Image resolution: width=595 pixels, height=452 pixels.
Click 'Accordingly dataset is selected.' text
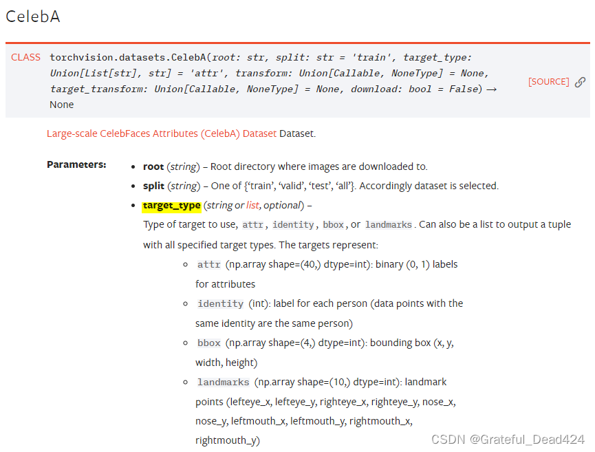429,186
